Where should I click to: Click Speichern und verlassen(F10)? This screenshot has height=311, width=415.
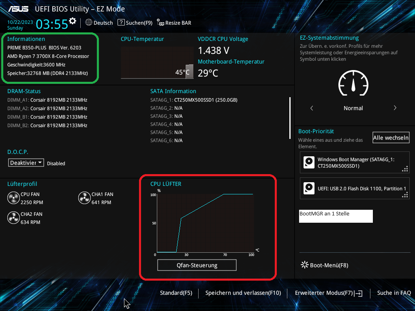(243, 293)
